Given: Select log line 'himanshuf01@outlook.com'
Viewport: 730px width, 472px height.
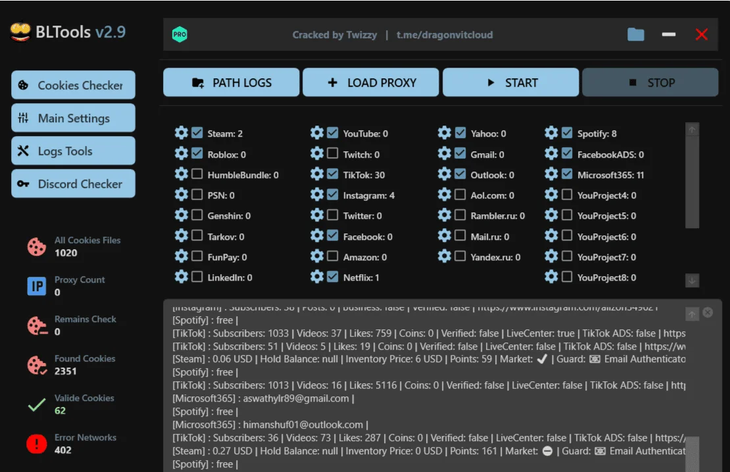Looking at the screenshot, I should [270, 425].
